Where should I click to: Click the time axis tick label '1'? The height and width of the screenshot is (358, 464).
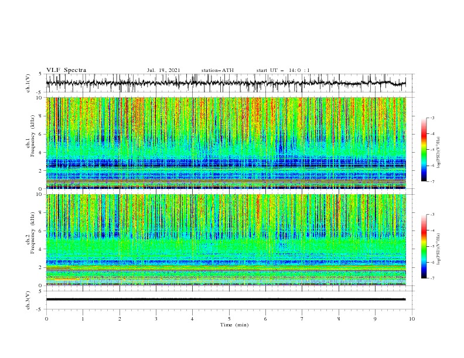83,319
